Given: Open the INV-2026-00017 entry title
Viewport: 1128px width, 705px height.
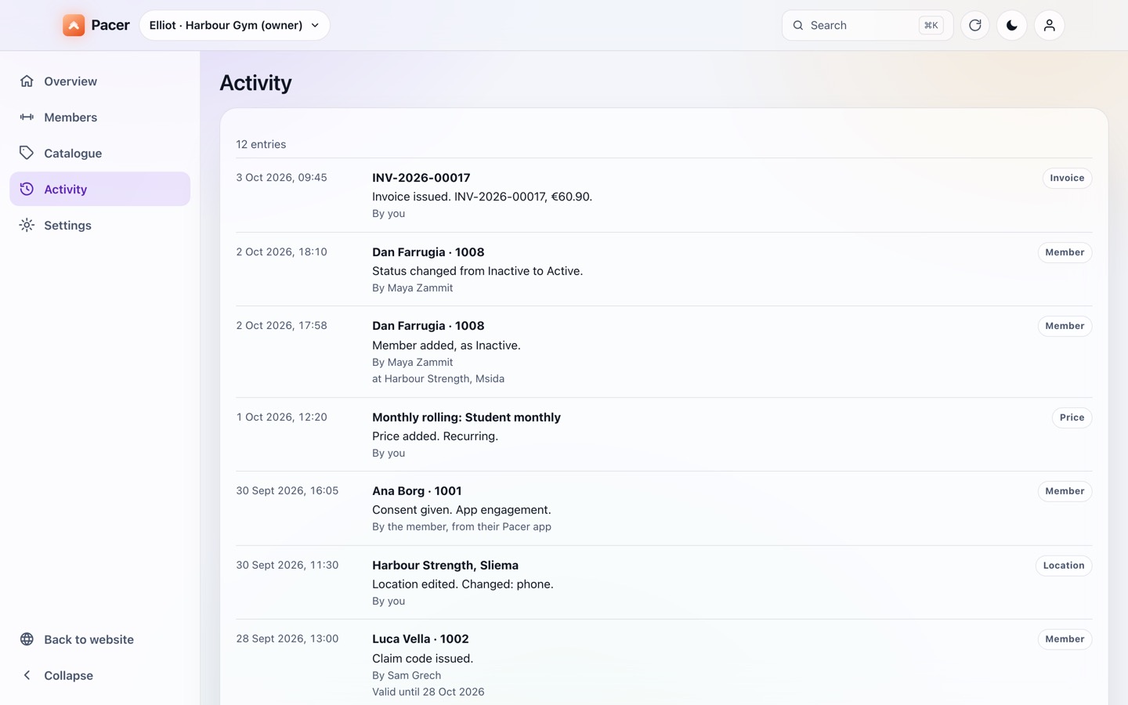Looking at the screenshot, I should point(421,178).
